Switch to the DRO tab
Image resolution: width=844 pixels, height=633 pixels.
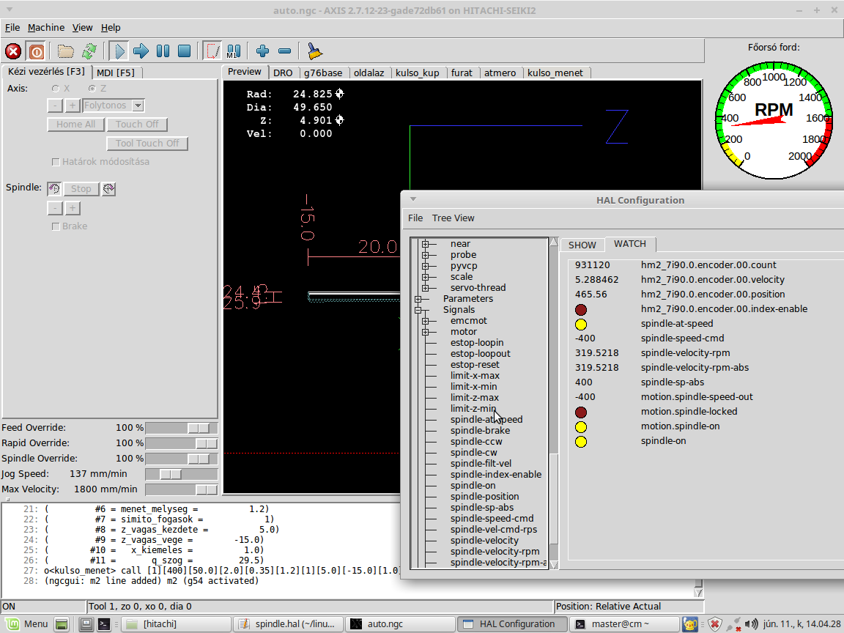[283, 73]
